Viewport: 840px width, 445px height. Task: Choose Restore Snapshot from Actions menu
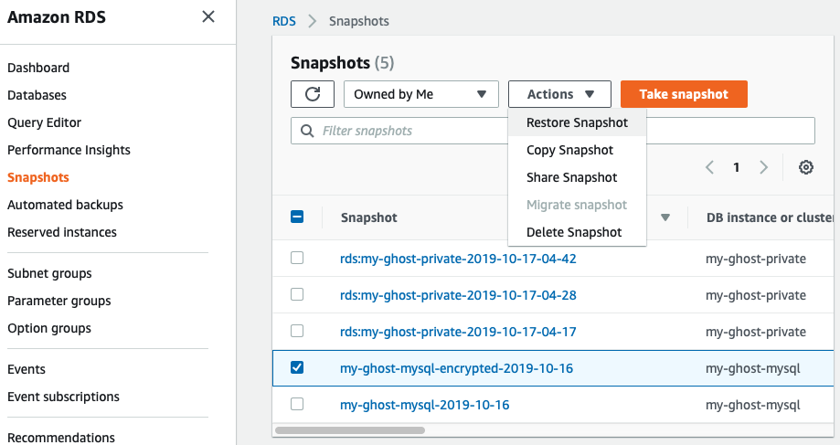click(x=577, y=122)
